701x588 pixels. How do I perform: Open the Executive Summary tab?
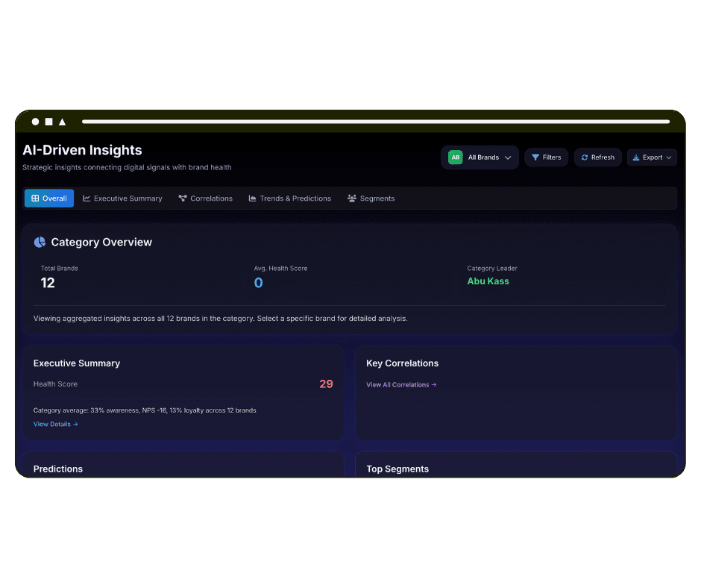122,198
